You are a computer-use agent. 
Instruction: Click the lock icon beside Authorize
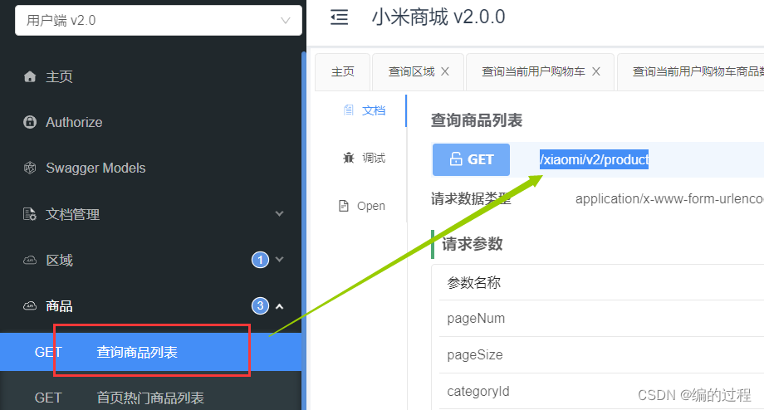30,122
